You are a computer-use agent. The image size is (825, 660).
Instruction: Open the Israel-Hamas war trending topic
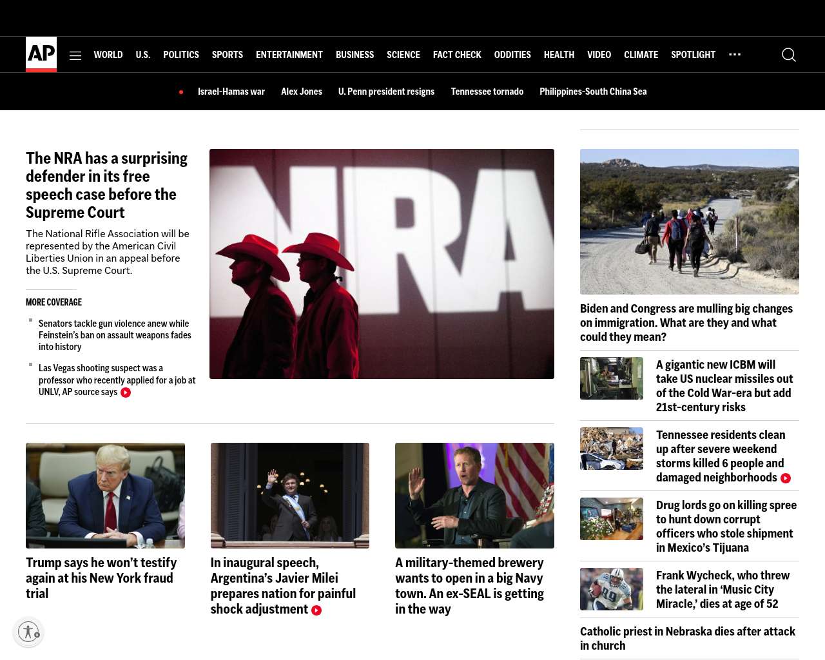(231, 92)
